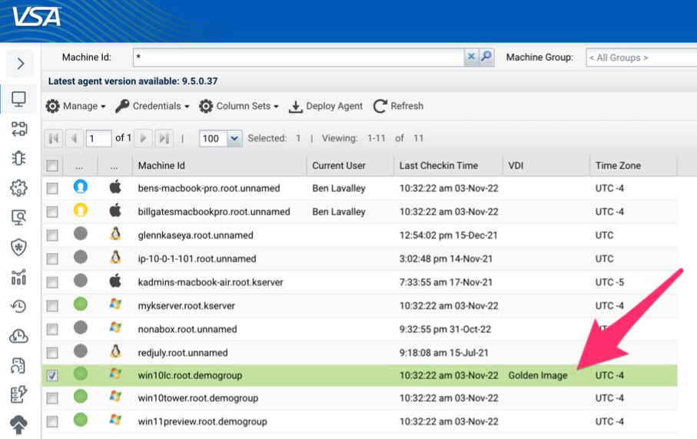The height and width of the screenshot is (439, 697).
Task: Open the checklist lightning sidebar icon
Action: tap(18, 394)
